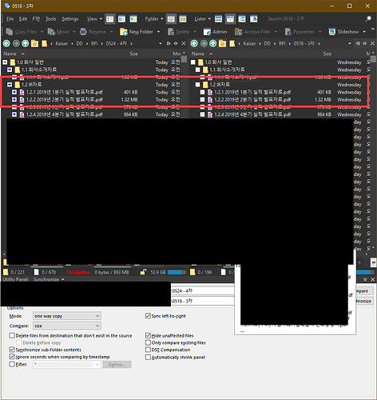Open the File menu
377x400 pixels.
(10, 19)
